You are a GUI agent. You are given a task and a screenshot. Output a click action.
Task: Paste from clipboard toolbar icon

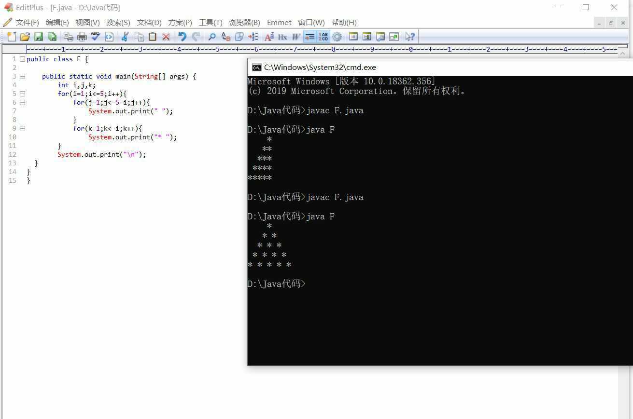[153, 37]
